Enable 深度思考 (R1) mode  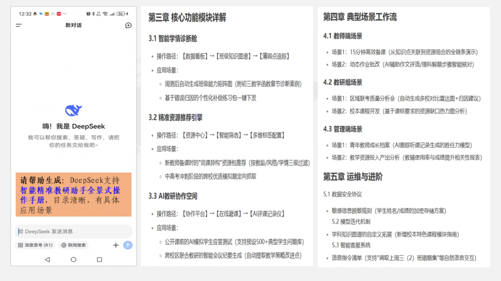point(35,245)
